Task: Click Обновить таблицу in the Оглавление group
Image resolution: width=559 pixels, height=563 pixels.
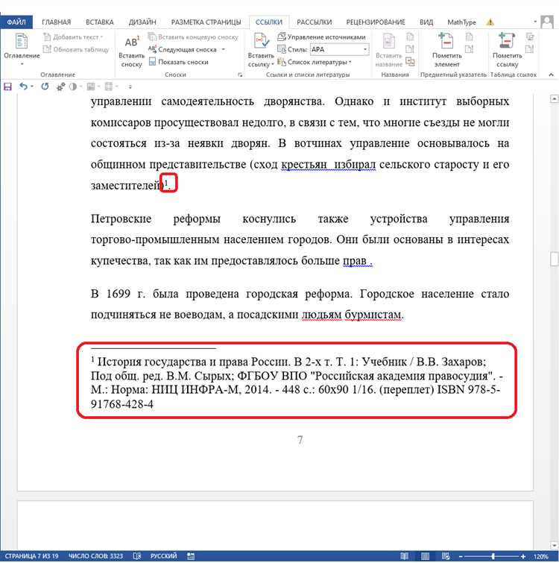Action: tap(76, 49)
